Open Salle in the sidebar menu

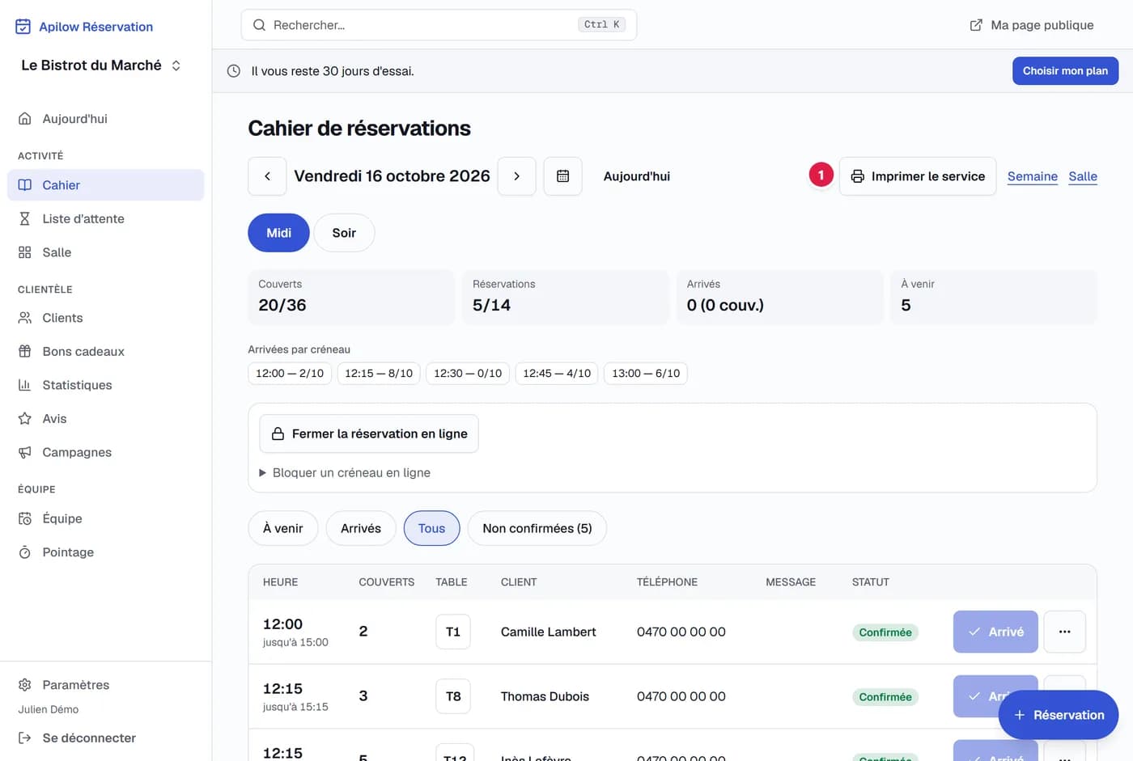pos(105,252)
